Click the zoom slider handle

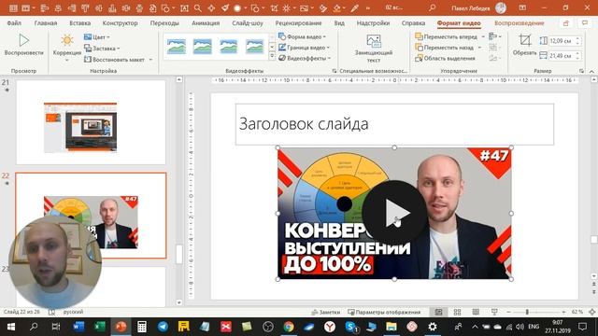pos(527,312)
